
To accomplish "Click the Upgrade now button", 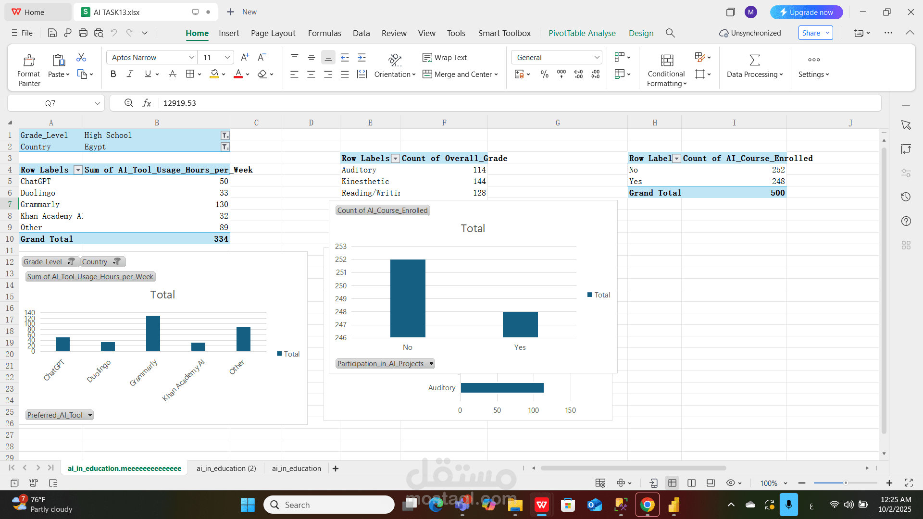I will click(806, 12).
